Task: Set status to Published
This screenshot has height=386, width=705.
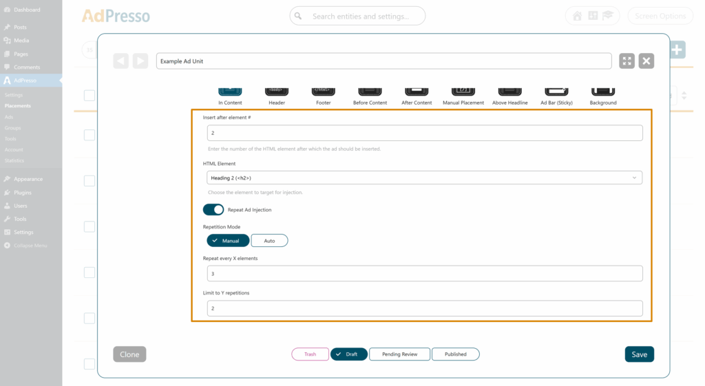Action: [456, 354]
